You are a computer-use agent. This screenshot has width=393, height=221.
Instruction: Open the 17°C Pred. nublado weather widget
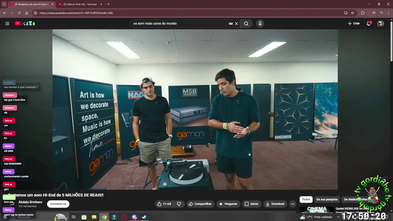coord(316,217)
